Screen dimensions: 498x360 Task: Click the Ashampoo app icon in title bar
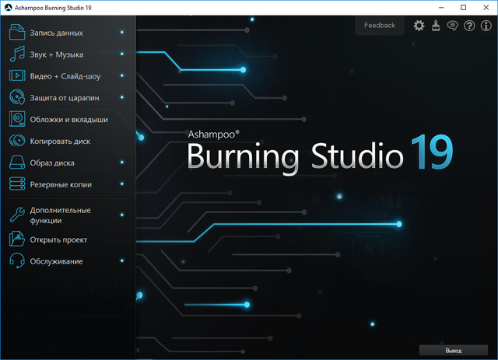9,7
